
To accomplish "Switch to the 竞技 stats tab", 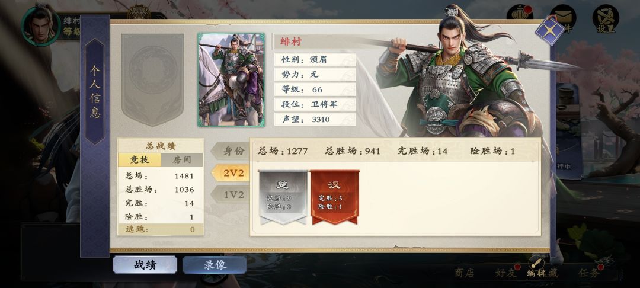I will click(x=139, y=159).
